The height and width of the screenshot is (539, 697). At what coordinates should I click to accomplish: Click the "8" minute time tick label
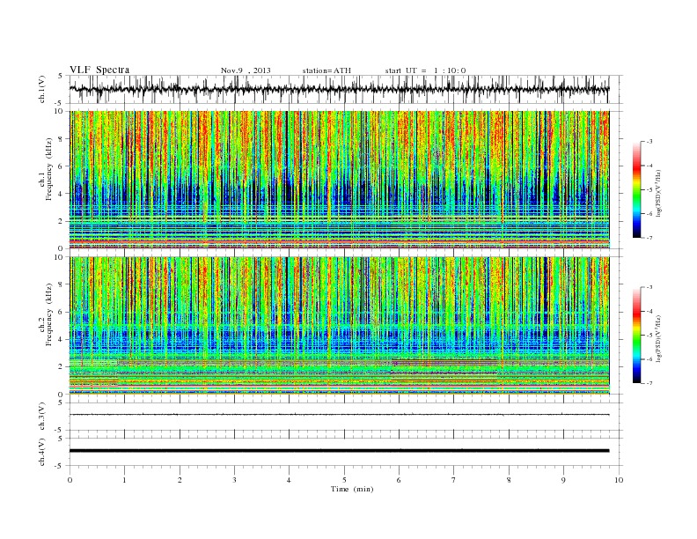pyautogui.click(x=509, y=480)
